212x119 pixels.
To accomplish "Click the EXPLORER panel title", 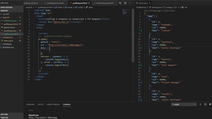I will point(4,3).
